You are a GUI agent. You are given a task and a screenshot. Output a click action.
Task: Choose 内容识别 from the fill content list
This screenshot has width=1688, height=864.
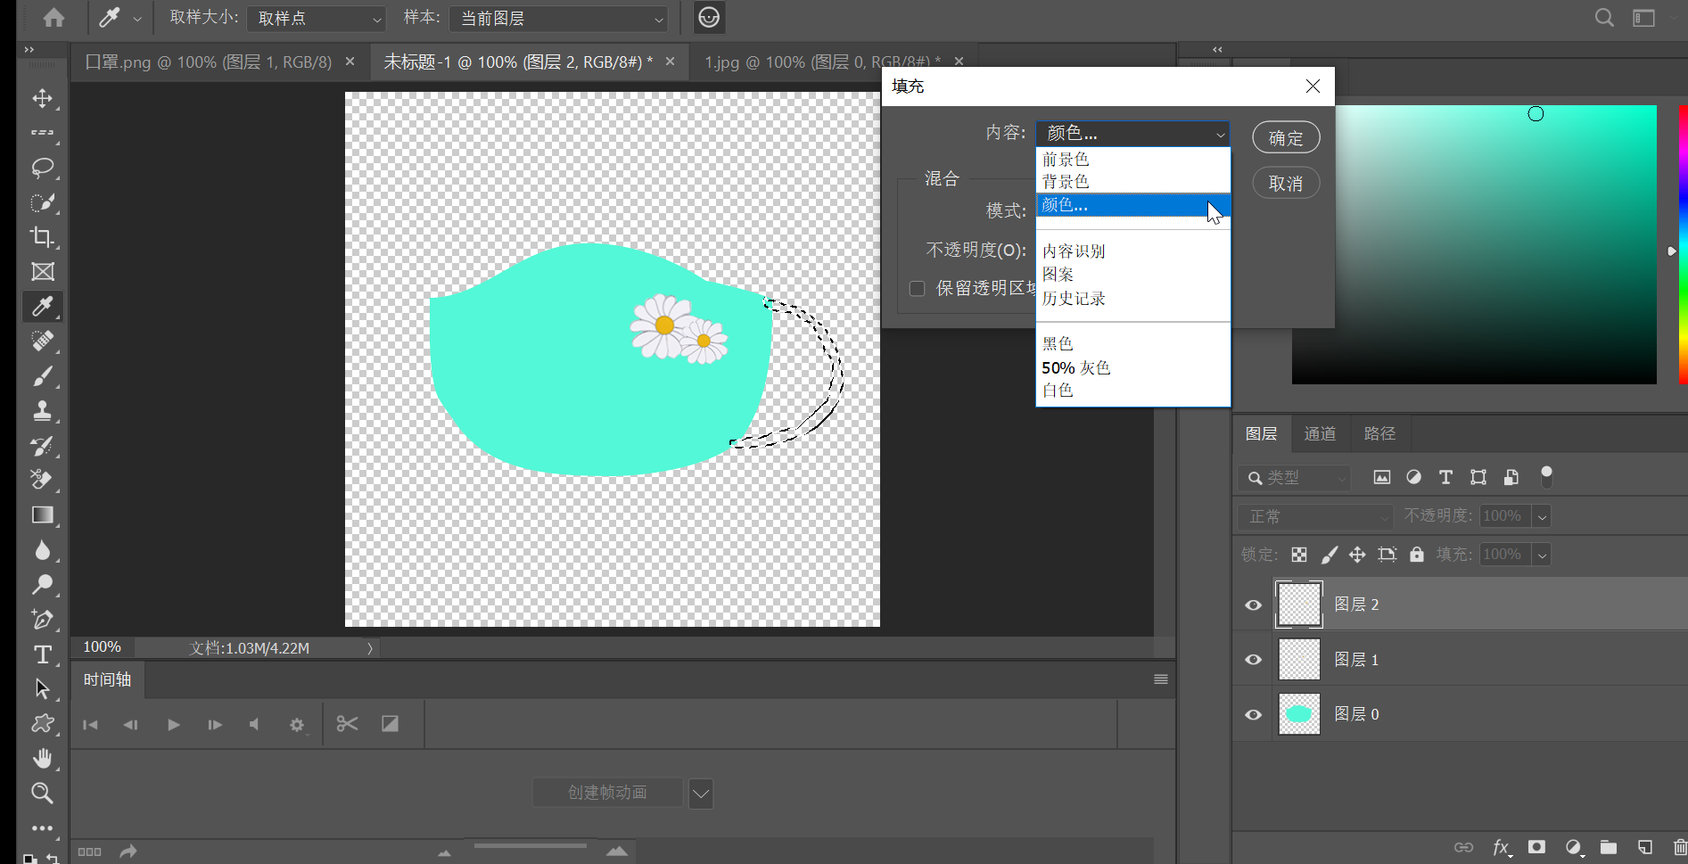tap(1073, 251)
